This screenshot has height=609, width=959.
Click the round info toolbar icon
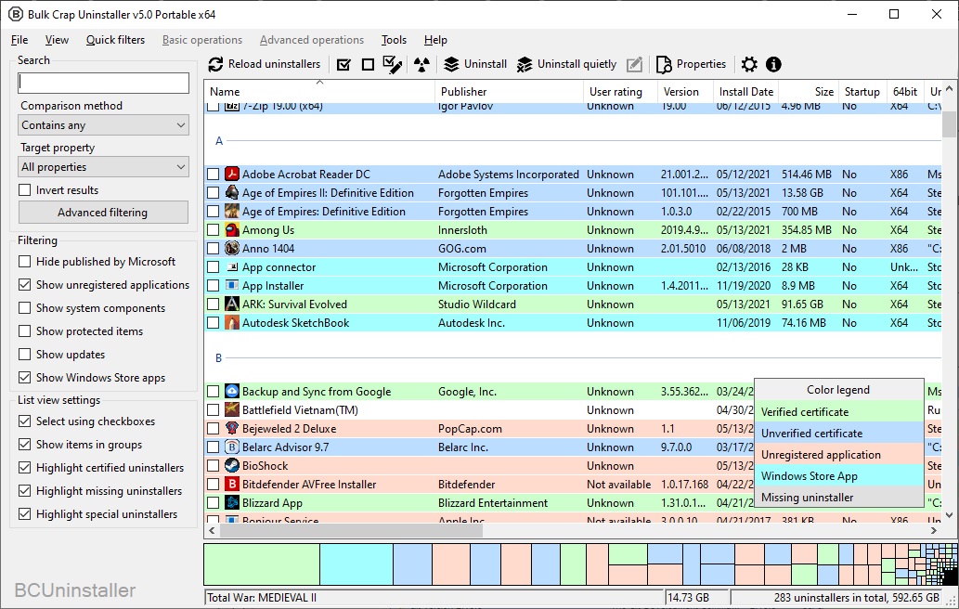(x=773, y=64)
